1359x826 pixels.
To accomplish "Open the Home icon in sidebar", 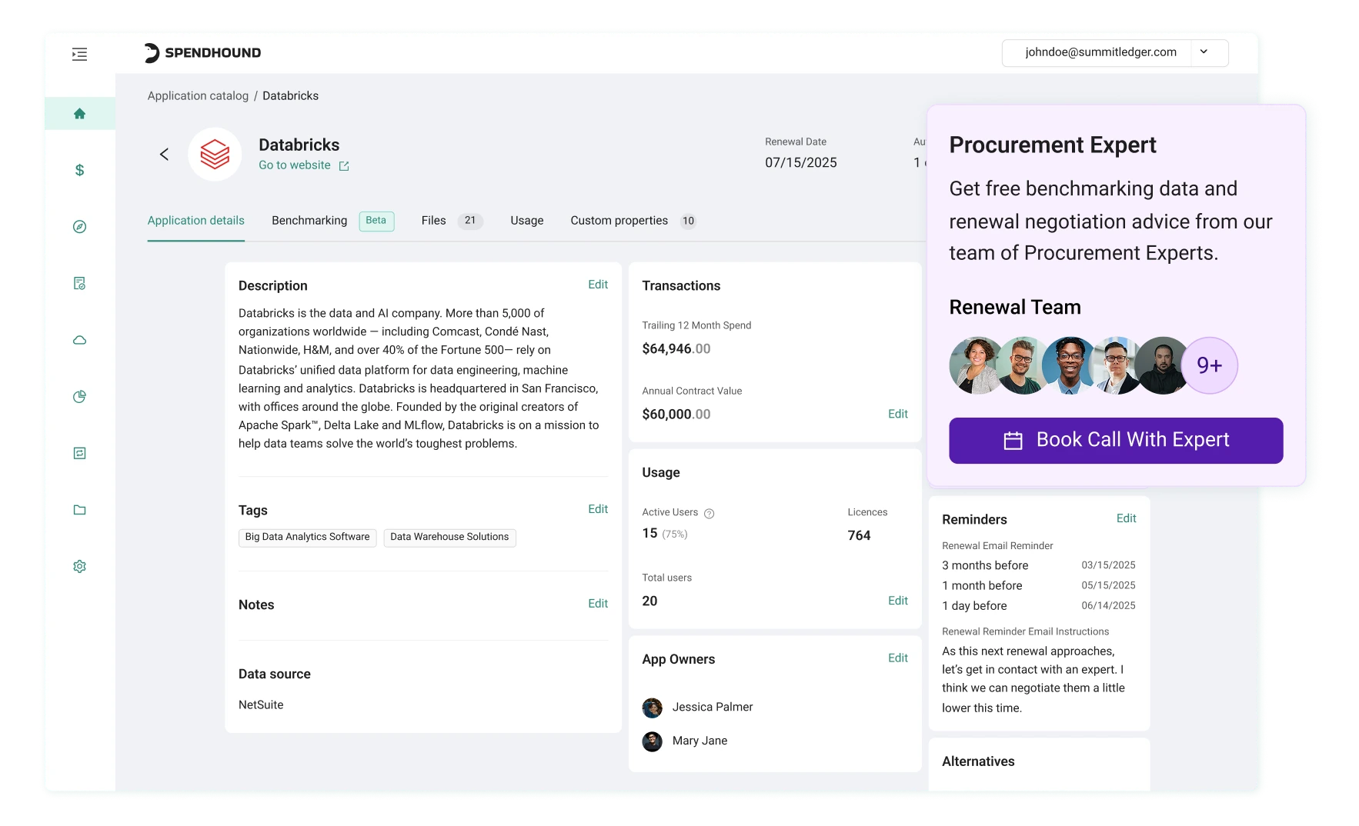I will pos(79,114).
